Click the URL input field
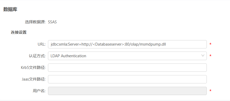Screen dimensions: 230x101 tap(127, 44)
